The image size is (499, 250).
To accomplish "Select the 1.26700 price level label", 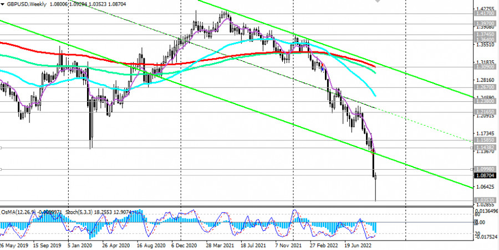I will (485, 87).
